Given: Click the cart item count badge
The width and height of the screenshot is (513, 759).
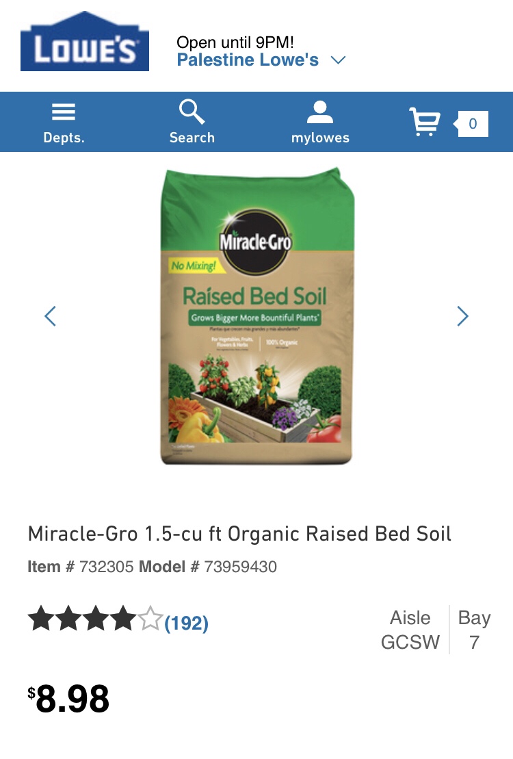Looking at the screenshot, I should [472, 124].
